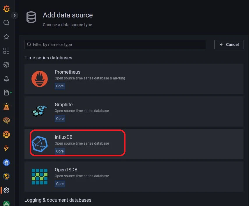Open the Configuration gear icon

6,190
